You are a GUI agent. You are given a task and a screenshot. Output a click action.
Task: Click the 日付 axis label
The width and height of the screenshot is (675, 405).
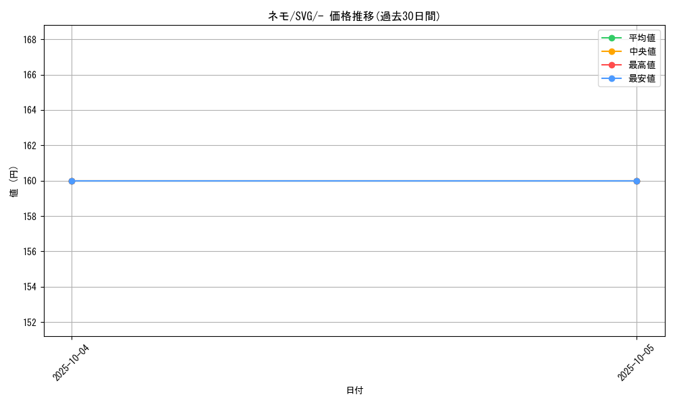click(354, 390)
